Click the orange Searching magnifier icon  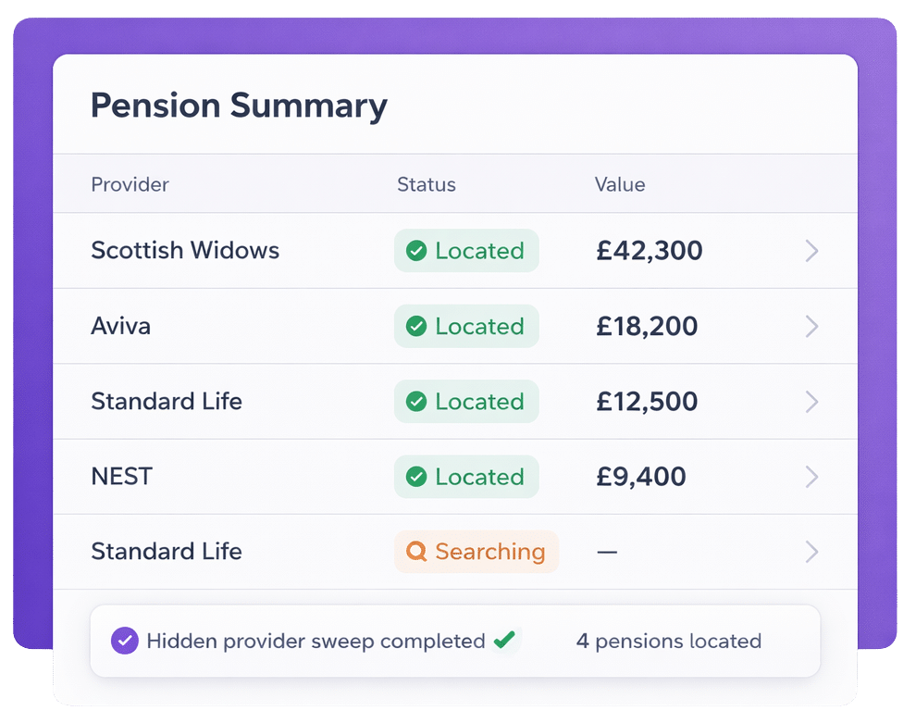pyautogui.click(x=416, y=552)
